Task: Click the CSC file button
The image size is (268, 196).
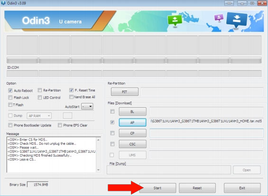Action: (132, 144)
